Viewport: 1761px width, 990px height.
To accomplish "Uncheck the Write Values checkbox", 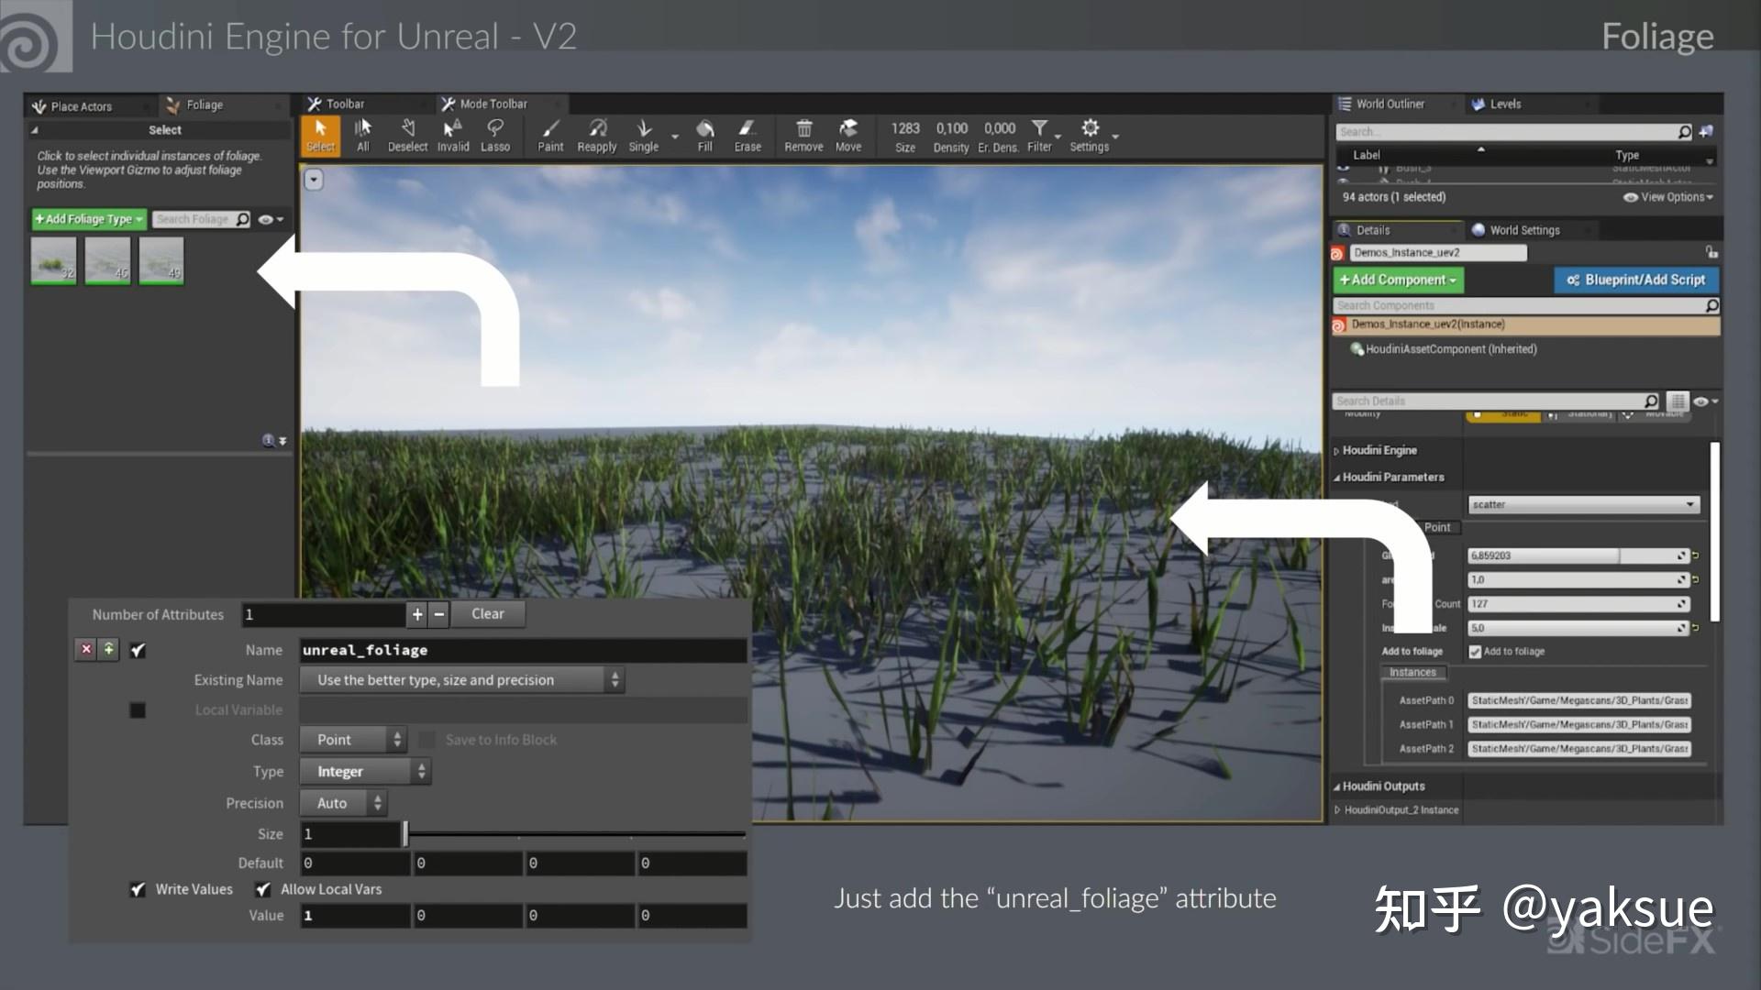I will (x=138, y=888).
